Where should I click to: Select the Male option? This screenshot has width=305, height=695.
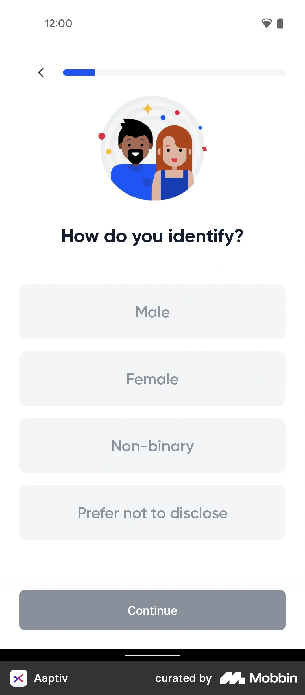coord(152,312)
